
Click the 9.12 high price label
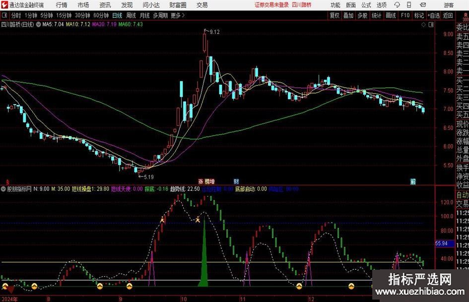tap(214, 32)
